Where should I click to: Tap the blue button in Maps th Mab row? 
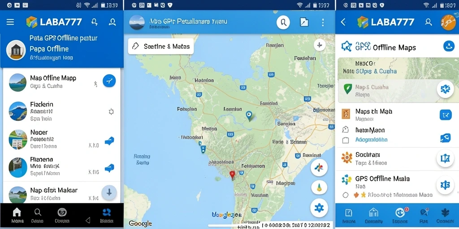[446, 115]
